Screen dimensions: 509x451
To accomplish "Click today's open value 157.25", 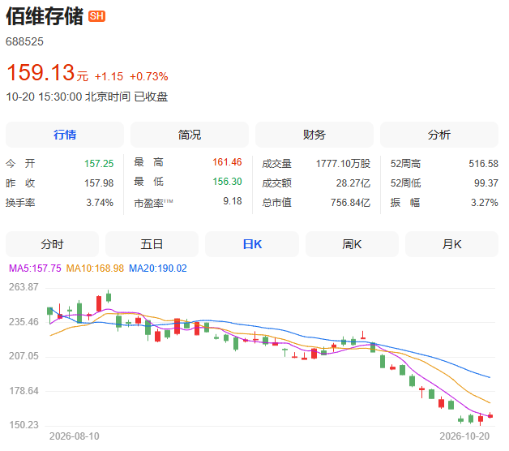I will pyautogui.click(x=99, y=163).
